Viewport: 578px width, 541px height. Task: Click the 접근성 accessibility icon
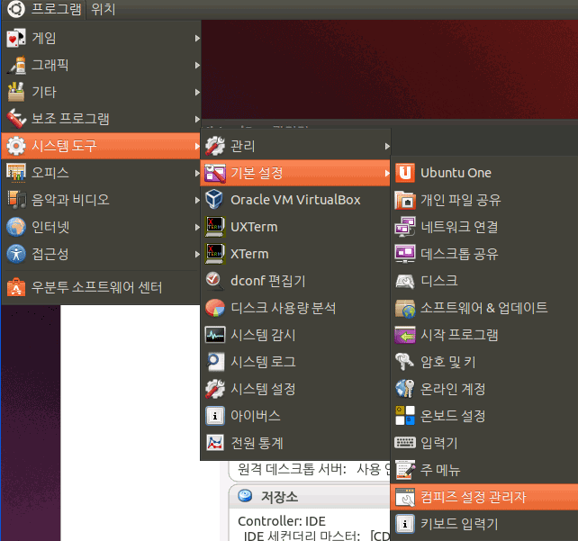(16, 254)
